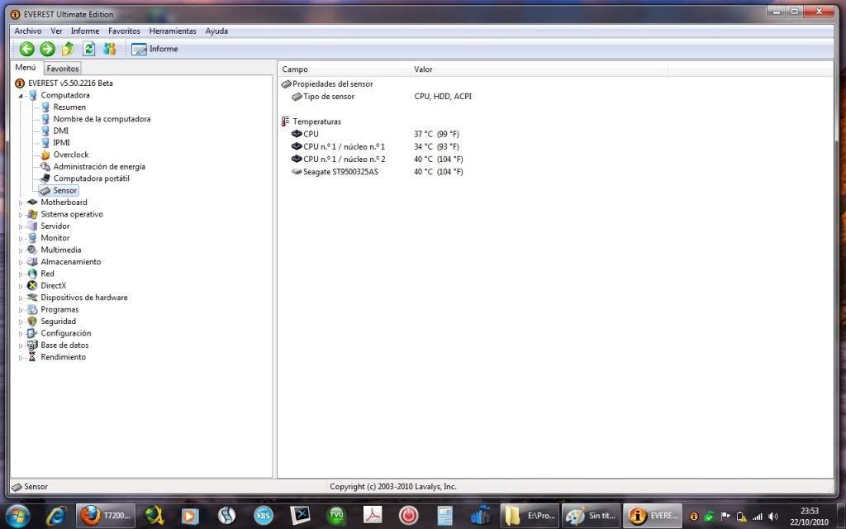Switch to Sin tít... Paint window
The image size is (846, 529).
point(592,516)
